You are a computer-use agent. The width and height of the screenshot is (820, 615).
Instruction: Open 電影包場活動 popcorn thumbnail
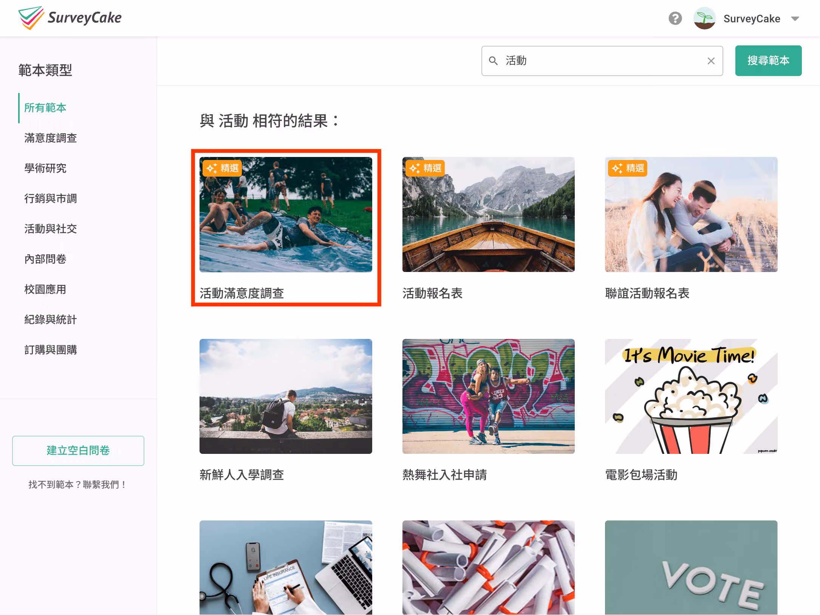point(691,396)
